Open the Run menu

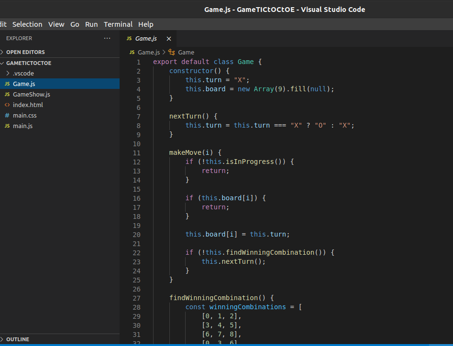tap(91, 24)
